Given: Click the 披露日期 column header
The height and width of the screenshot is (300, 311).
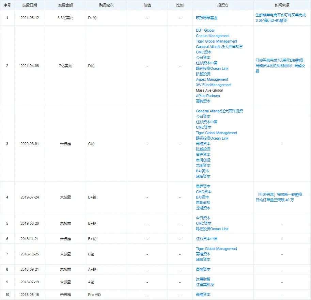Looking at the screenshot, I should point(30,5).
